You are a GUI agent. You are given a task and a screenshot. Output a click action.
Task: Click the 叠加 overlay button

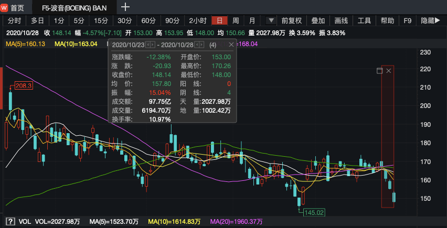click(318, 20)
